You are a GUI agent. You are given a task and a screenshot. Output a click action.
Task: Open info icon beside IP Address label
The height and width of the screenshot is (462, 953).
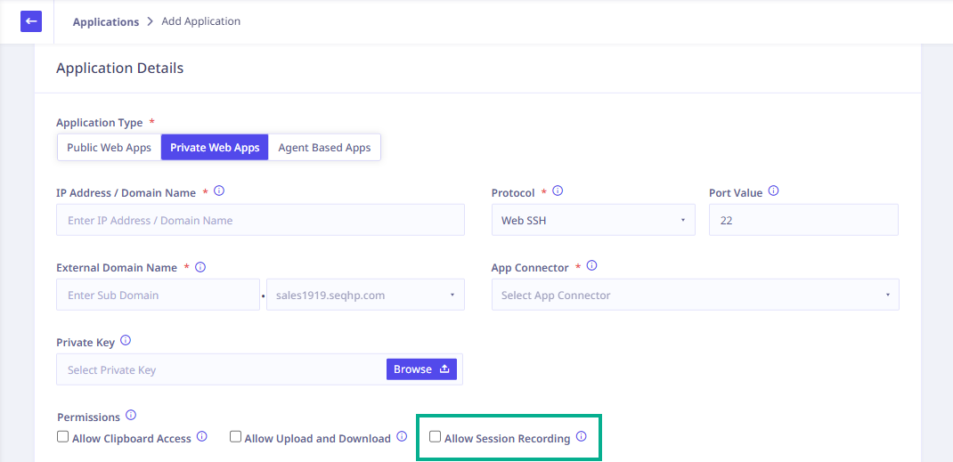coord(219,190)
